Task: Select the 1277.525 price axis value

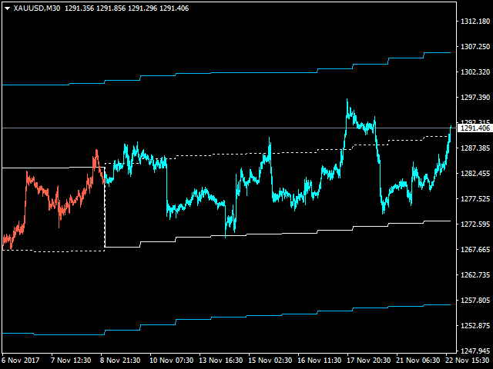Action: 473,199
